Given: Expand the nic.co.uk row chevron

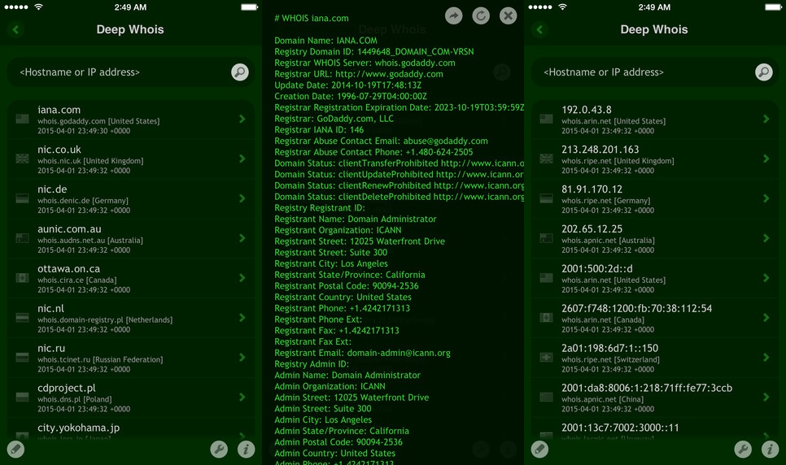Looking at the screenshot, I should pyautogui.click(x=242, y=159).
